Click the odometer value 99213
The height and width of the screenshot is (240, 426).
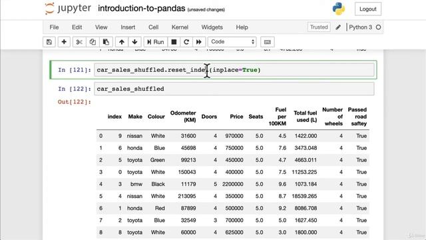click(188, 160)
